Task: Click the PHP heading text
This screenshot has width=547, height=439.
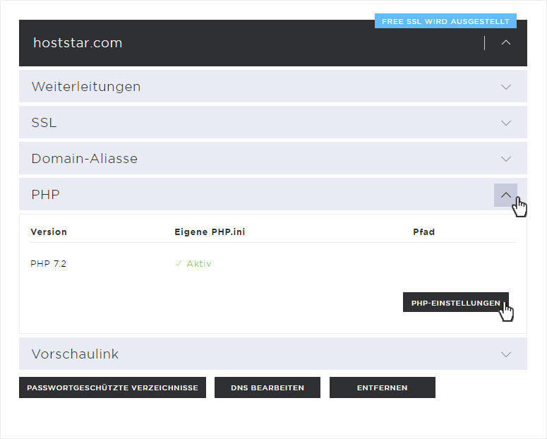Action: (x=45, y=194)
